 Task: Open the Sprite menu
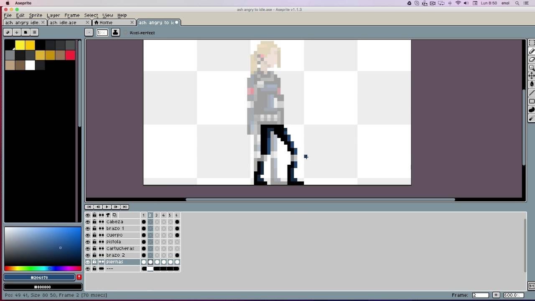(36, 15)
